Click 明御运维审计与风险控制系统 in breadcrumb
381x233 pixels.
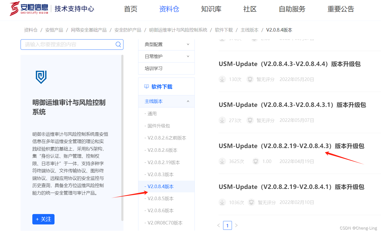pyautogui.click(x=178, y=30)
